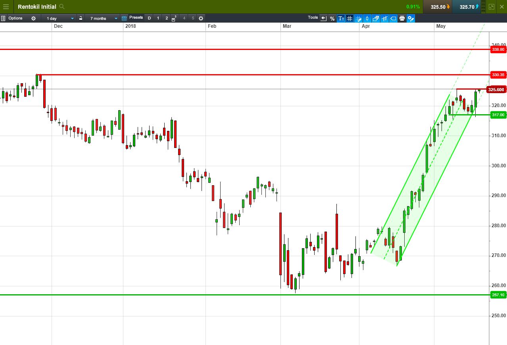Click the Rentokil Initial title

[x=37, y=7]
